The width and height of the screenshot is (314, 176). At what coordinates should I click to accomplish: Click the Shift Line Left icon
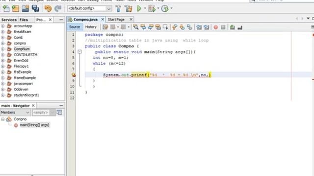[199, 27]
